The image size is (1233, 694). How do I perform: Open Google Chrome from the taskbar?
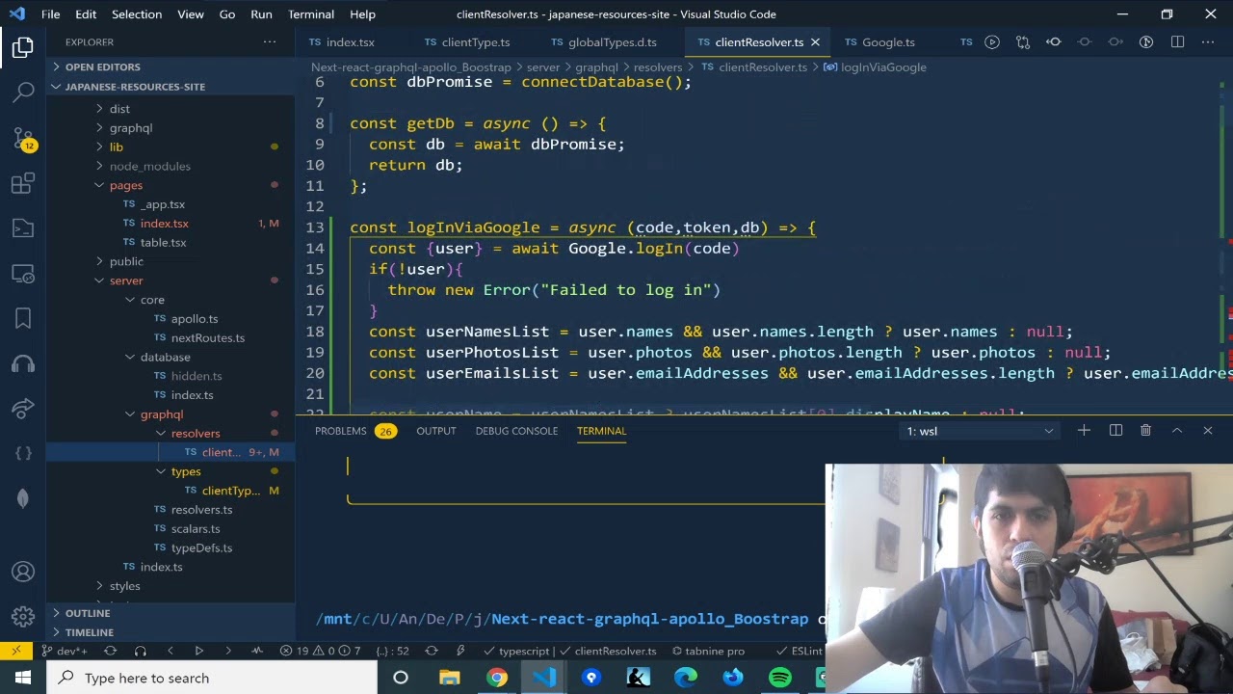coord(497,678)
